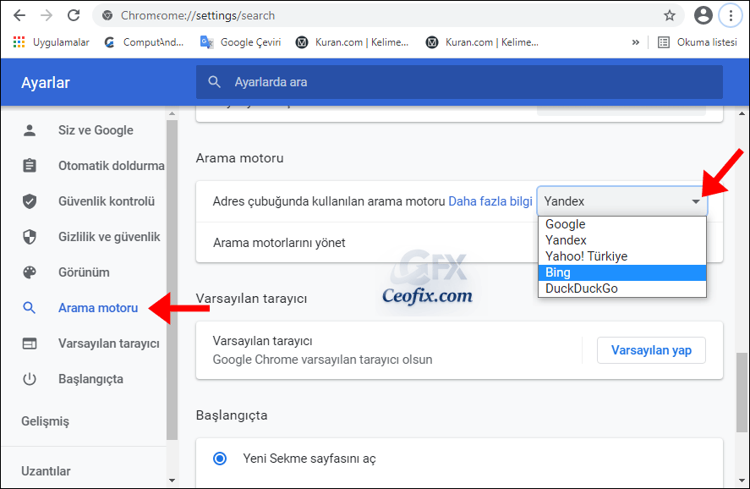Switch to the Görünüm section

pyautogui.click(x=84, y=272)
